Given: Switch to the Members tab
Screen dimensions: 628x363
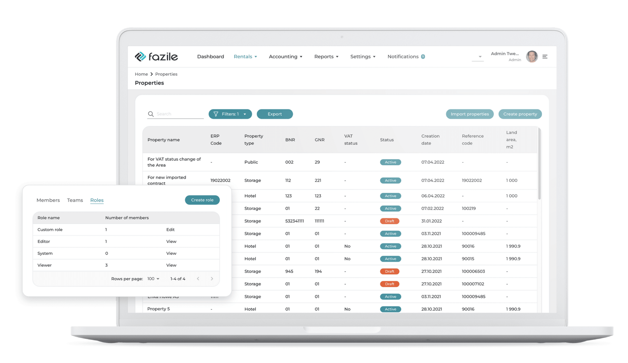Looking at the screenshot, I should tap(48, 200).
